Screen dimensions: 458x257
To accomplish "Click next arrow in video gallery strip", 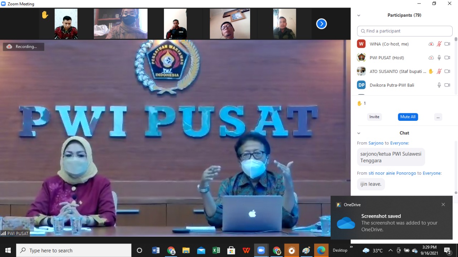I will point(321,24).
